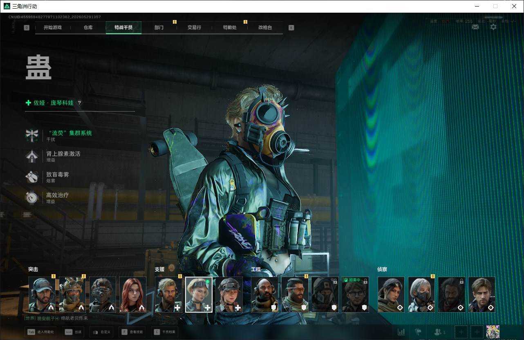Image resolution: width=524 pixels, height=340 pixels.
Task: Click the 查看技能 button
Action: [132, 332]
